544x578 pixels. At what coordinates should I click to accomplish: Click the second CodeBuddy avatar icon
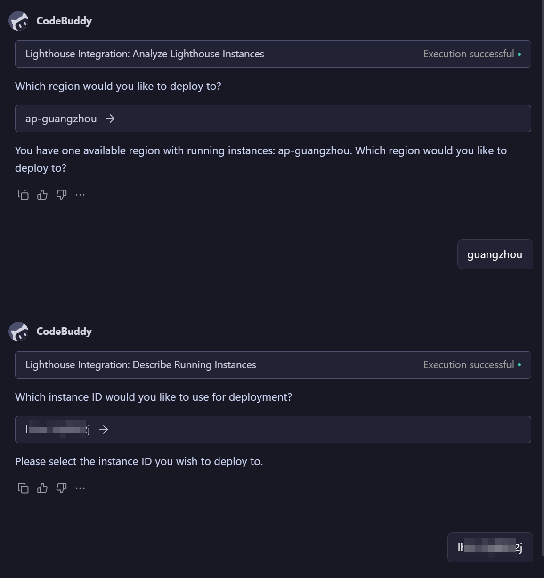19,332
